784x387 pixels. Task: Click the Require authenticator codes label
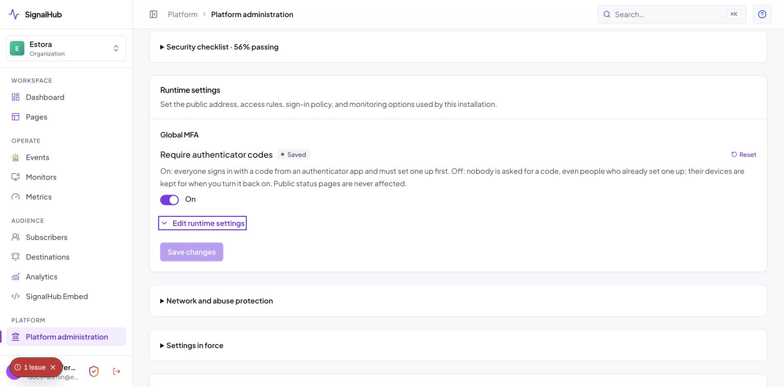click(x=216, y=155)
